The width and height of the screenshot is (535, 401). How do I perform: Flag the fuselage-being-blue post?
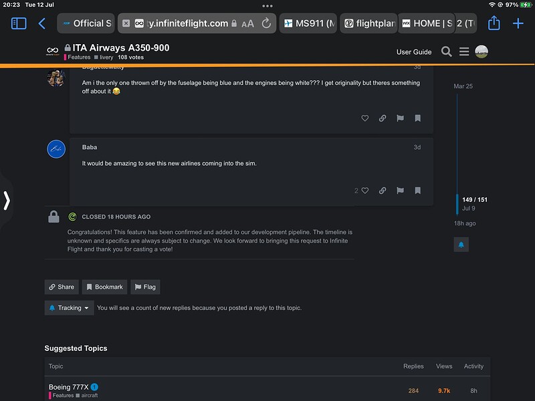tap(400, 118)
